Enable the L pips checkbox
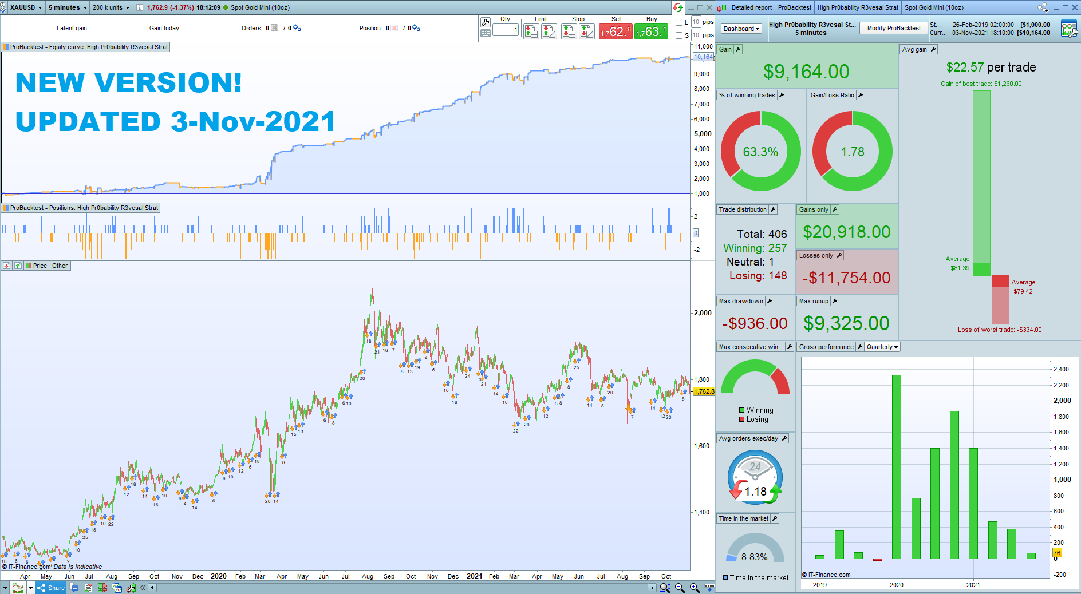This screenshot has height=594, width=1081. [679, 22]
